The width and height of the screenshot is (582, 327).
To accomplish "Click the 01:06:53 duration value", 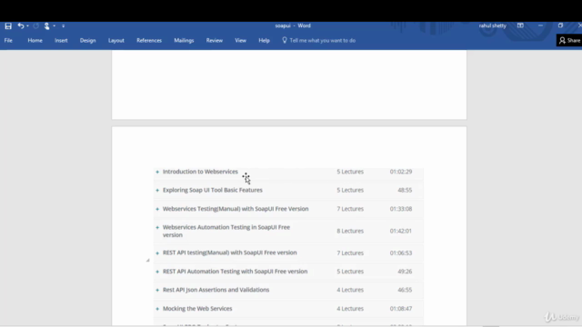I will tap(401, 253).
